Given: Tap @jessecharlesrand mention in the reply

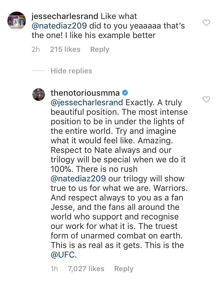Looking at the screenshot, I should tap(87, 103).
